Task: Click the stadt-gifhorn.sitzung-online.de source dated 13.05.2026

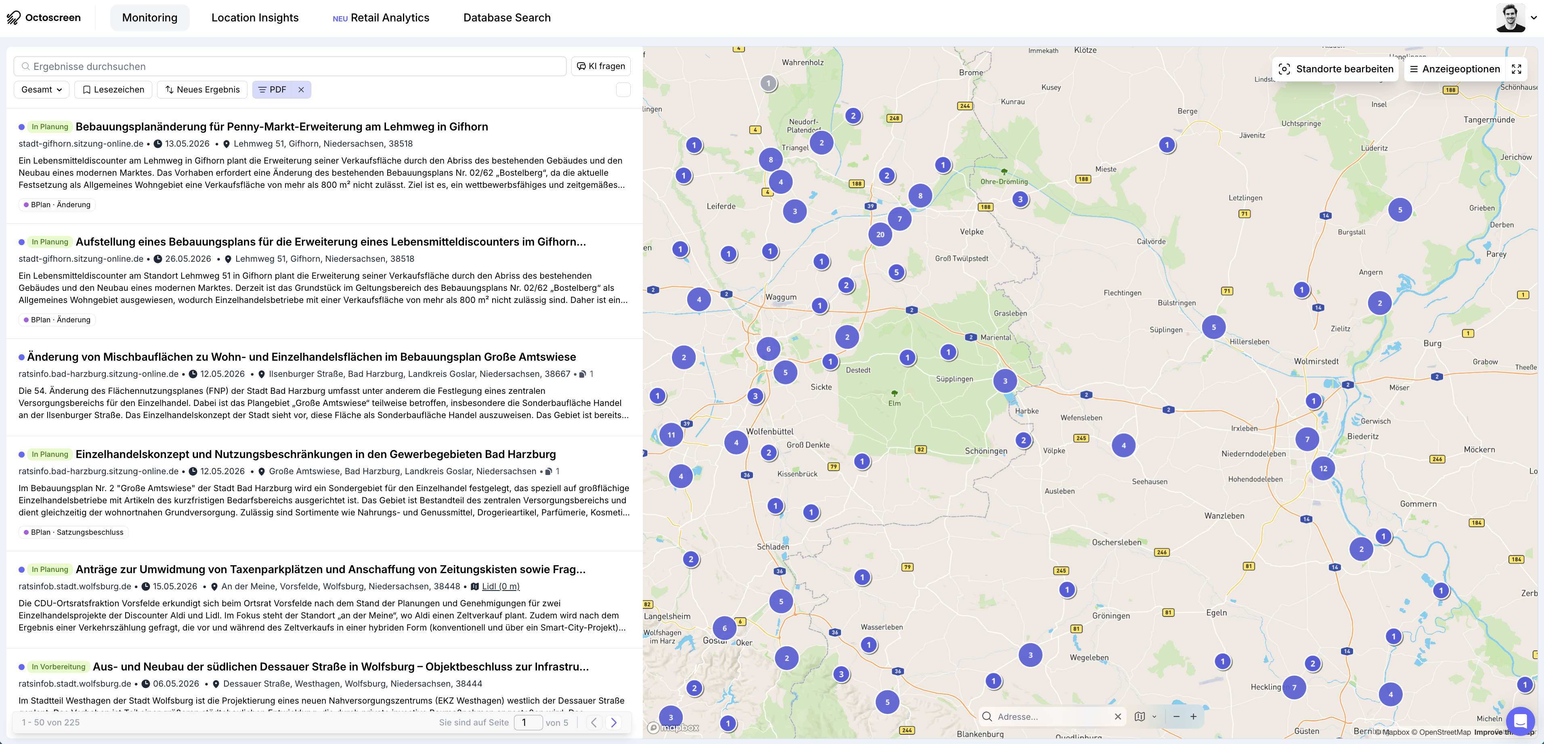Action: point(81,144)
